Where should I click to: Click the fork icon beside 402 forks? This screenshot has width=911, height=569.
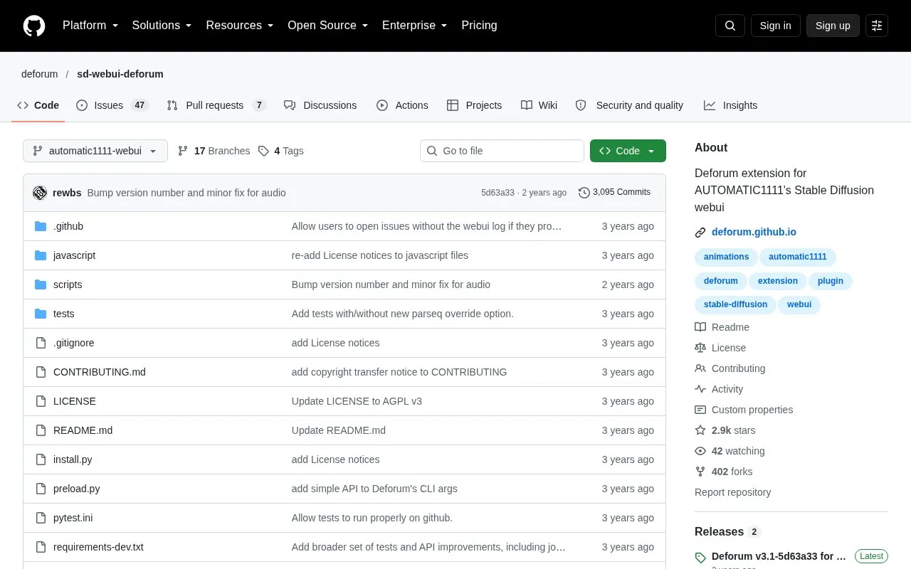click(700, 472)
